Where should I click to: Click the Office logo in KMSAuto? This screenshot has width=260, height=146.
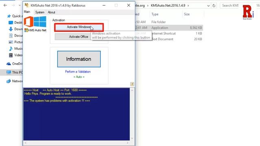[x=29, y=21]
